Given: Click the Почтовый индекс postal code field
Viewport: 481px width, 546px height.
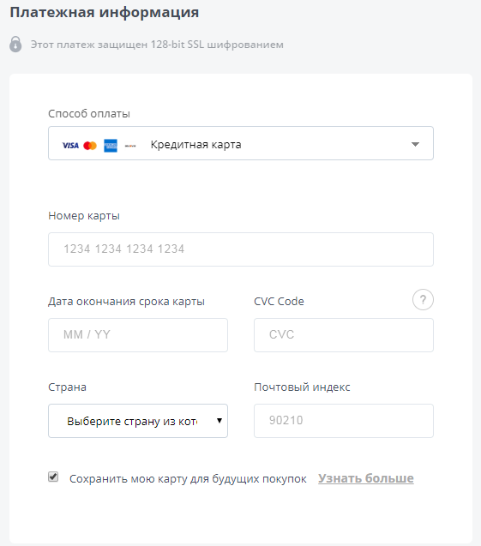Looking at the screenshot, I should coord(344,421).
